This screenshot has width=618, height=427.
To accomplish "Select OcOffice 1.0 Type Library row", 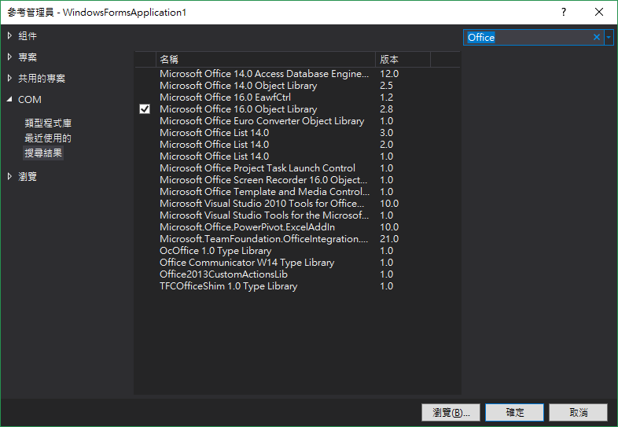I will [x=297, y=251].
